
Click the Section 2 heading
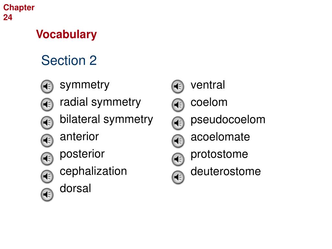69,60
